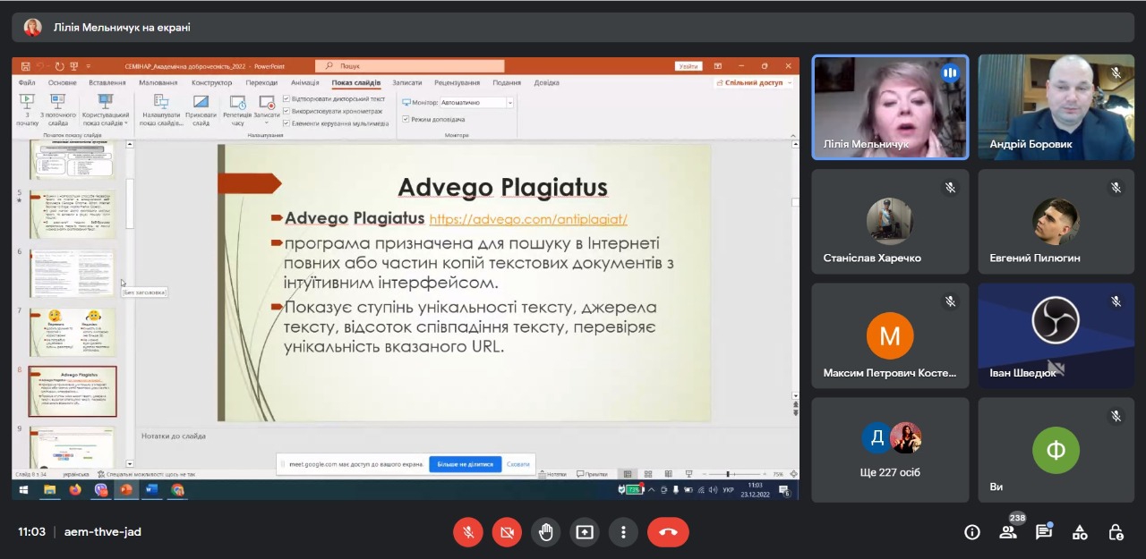Click the 'Примітки' comments button
1146x559 pixels.
pos(592,474)
